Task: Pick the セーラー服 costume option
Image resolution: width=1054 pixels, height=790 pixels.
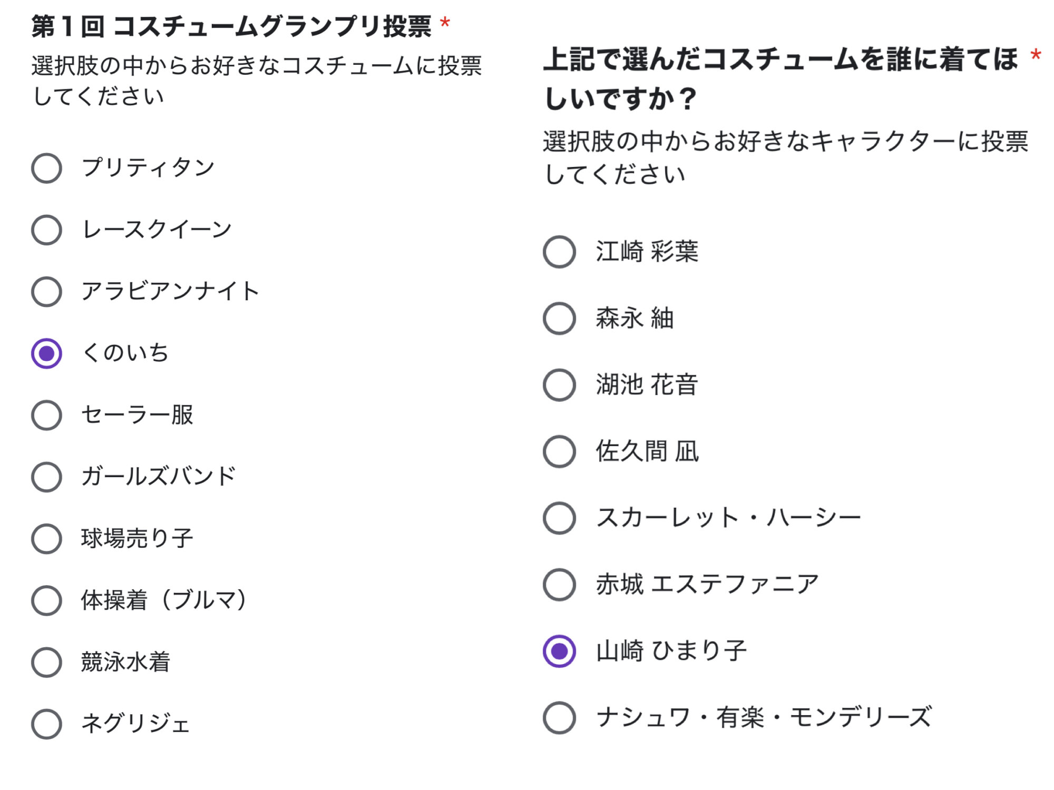Action: tap(47, 415)
